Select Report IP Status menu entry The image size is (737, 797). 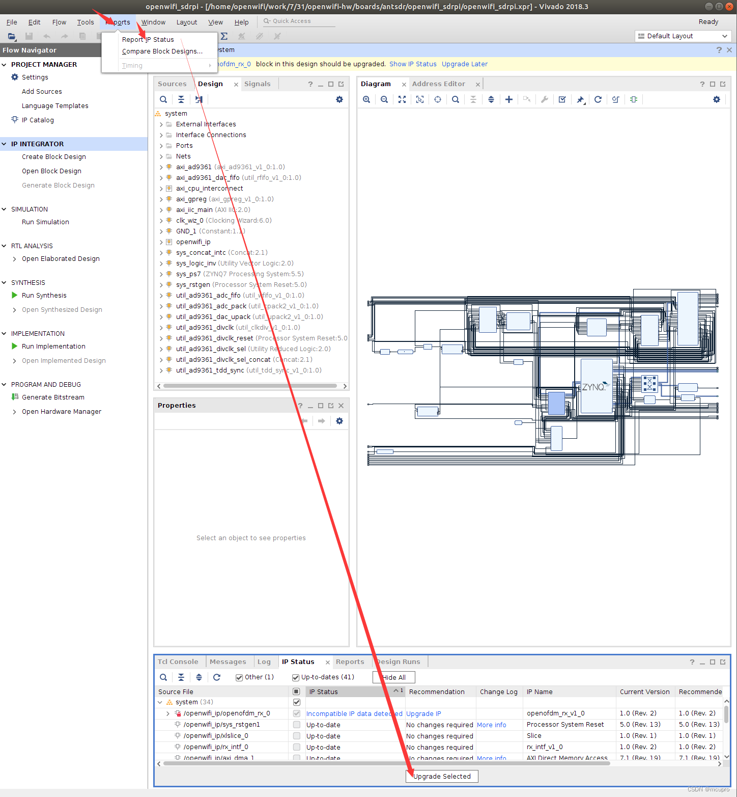[x=148, y=39]
